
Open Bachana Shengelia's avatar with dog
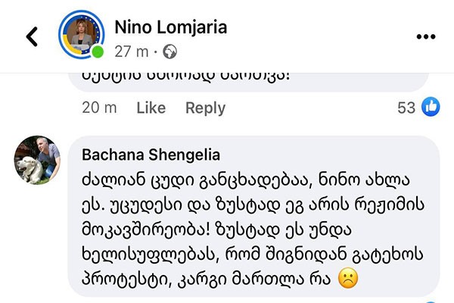(37, 160)
